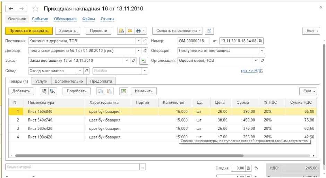Open top Еще menu
This screenshot has width=326, height=178.
[311, 31]
